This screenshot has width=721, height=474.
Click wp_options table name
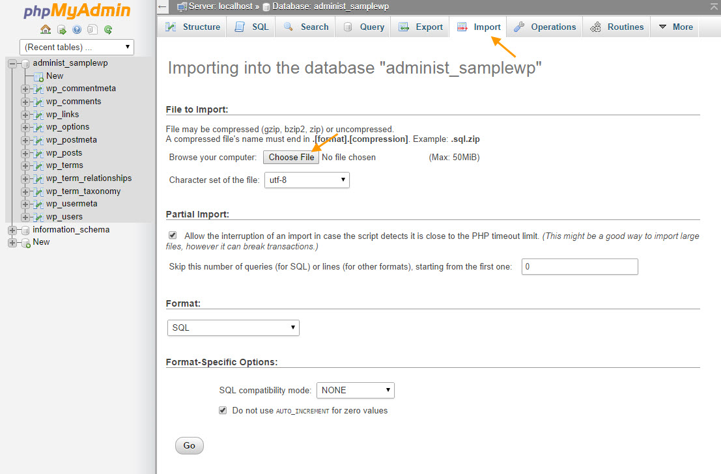(68, 127)
